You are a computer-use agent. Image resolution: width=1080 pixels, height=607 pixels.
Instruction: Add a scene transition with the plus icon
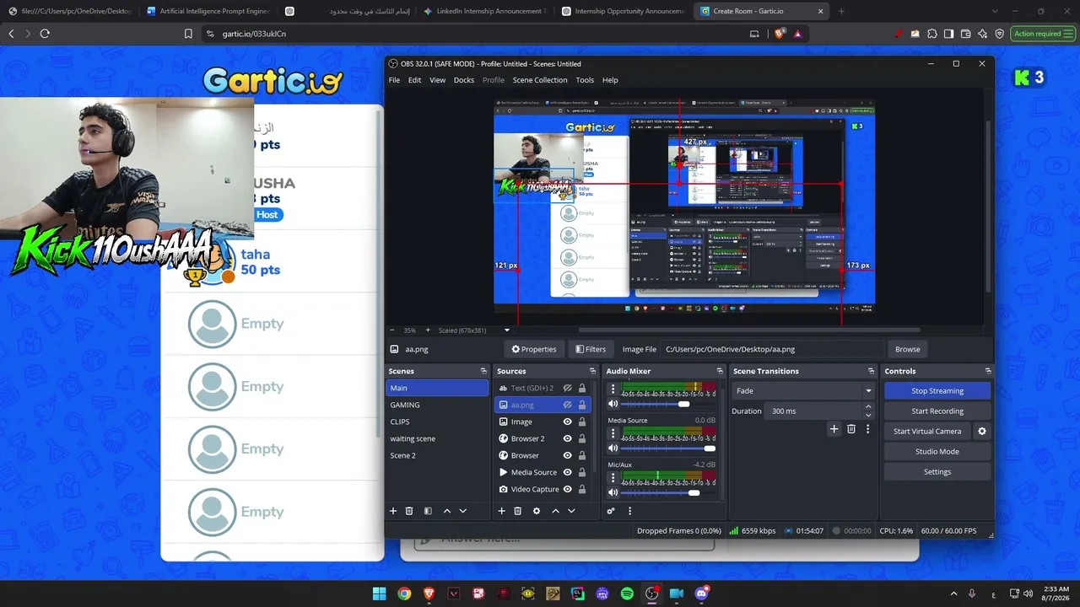834,429
